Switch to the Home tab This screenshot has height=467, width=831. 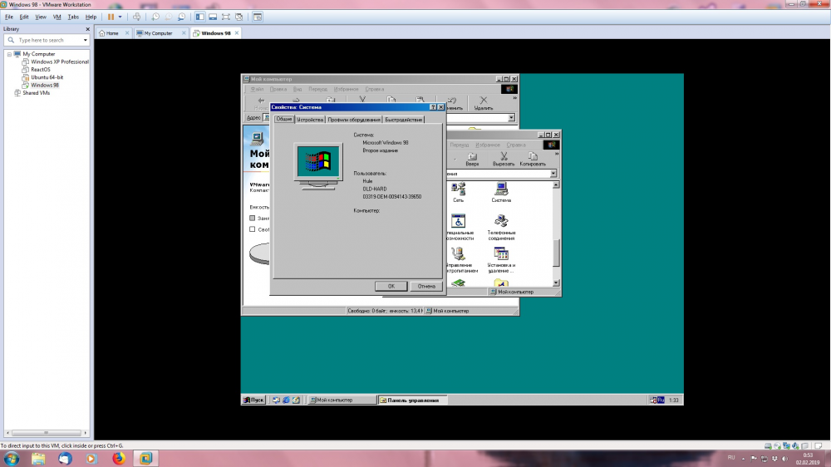112,33
